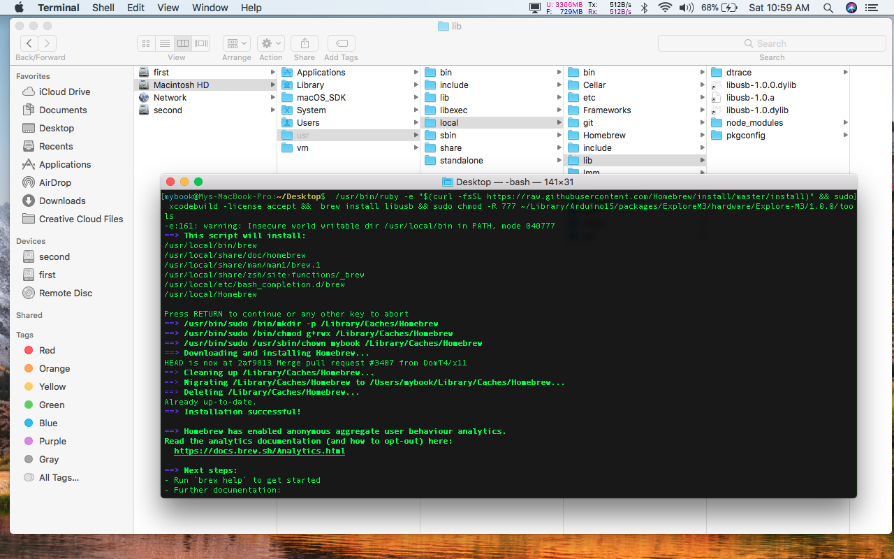Select Remote Disc in sidebar

[66, 293]
